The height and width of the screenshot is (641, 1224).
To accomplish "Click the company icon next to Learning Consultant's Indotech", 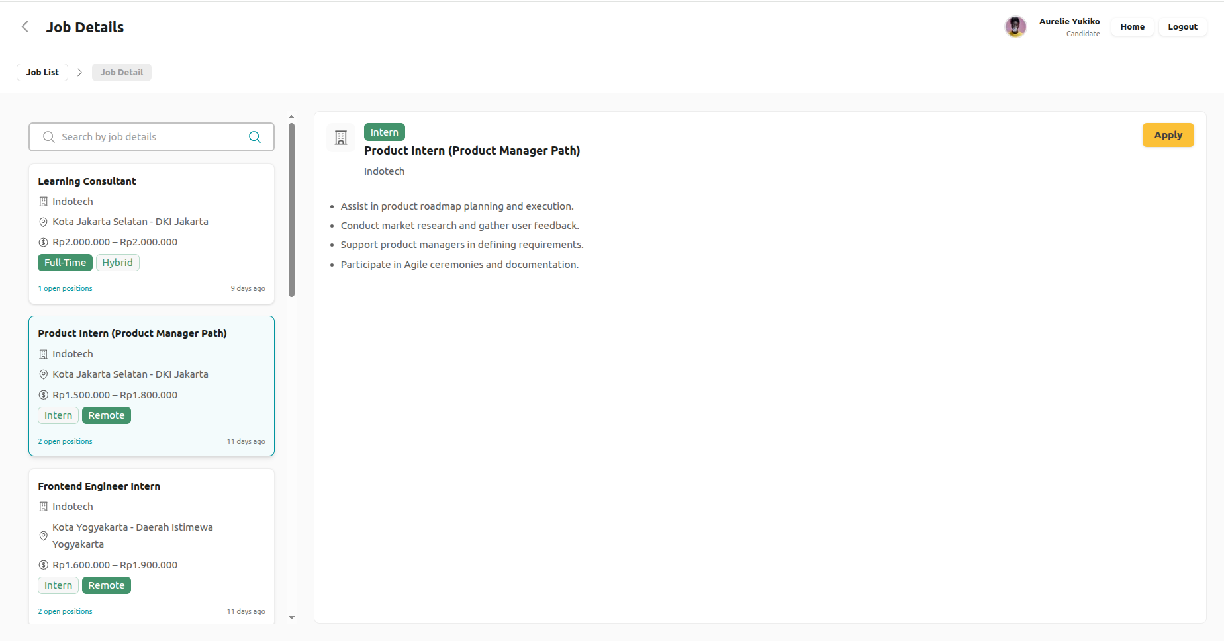I will pos(43,201).
